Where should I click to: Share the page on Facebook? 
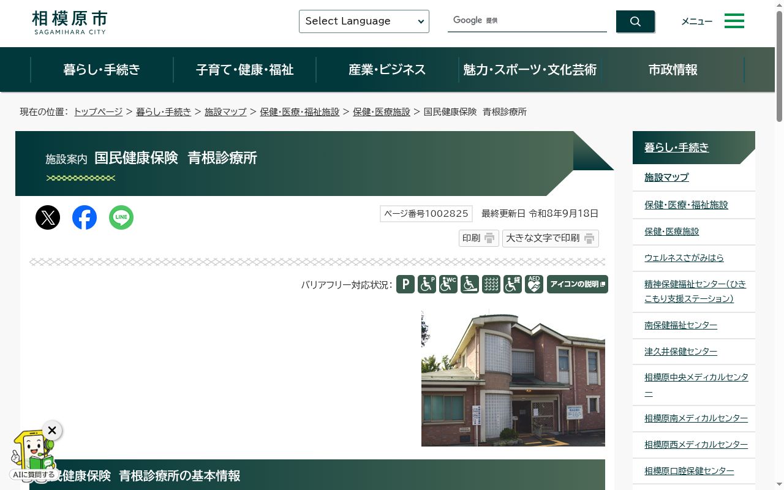coord(85,217)
